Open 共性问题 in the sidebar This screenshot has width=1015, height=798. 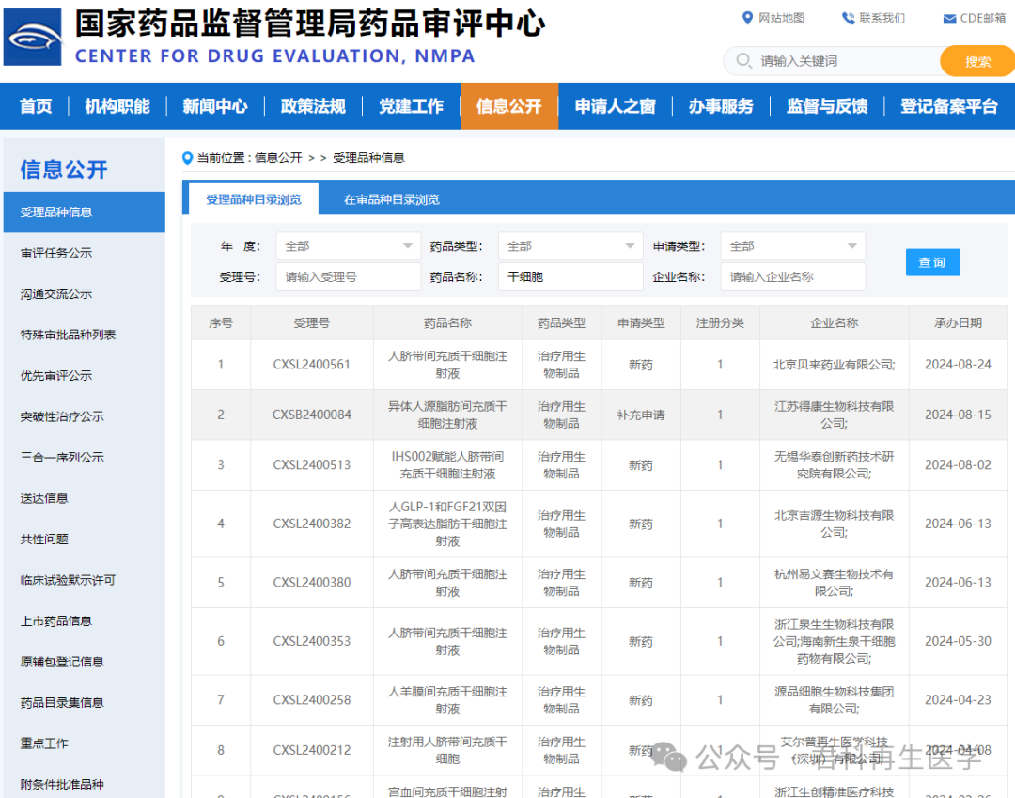(44, 540)
